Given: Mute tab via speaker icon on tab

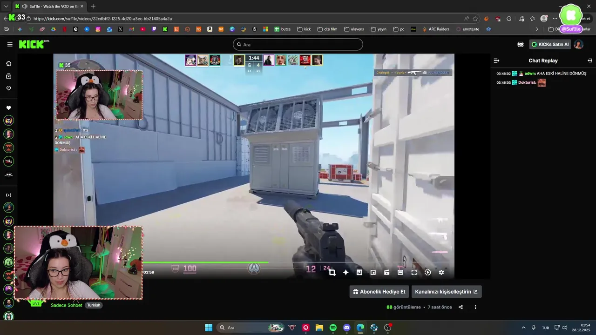Looking at the screenshot, I should [24, 6].
